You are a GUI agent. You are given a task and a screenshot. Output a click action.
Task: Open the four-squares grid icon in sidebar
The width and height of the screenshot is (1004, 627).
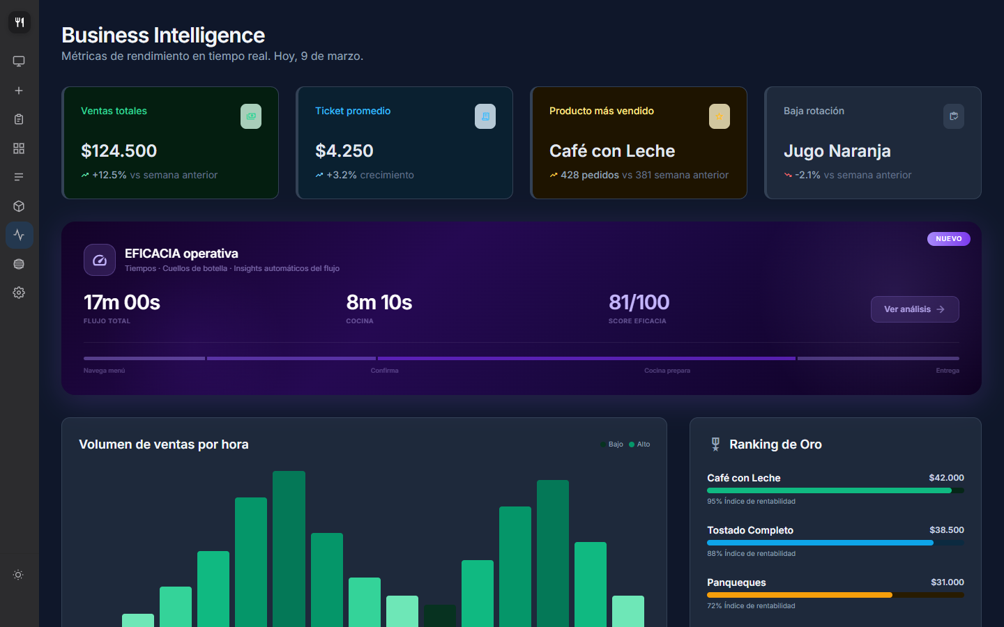tap(19, 148)
